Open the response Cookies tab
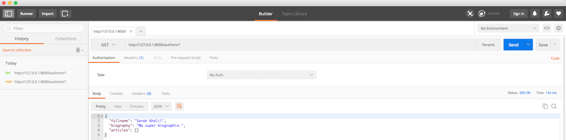This screenshot has height=140, width=566. pos(116,93)
